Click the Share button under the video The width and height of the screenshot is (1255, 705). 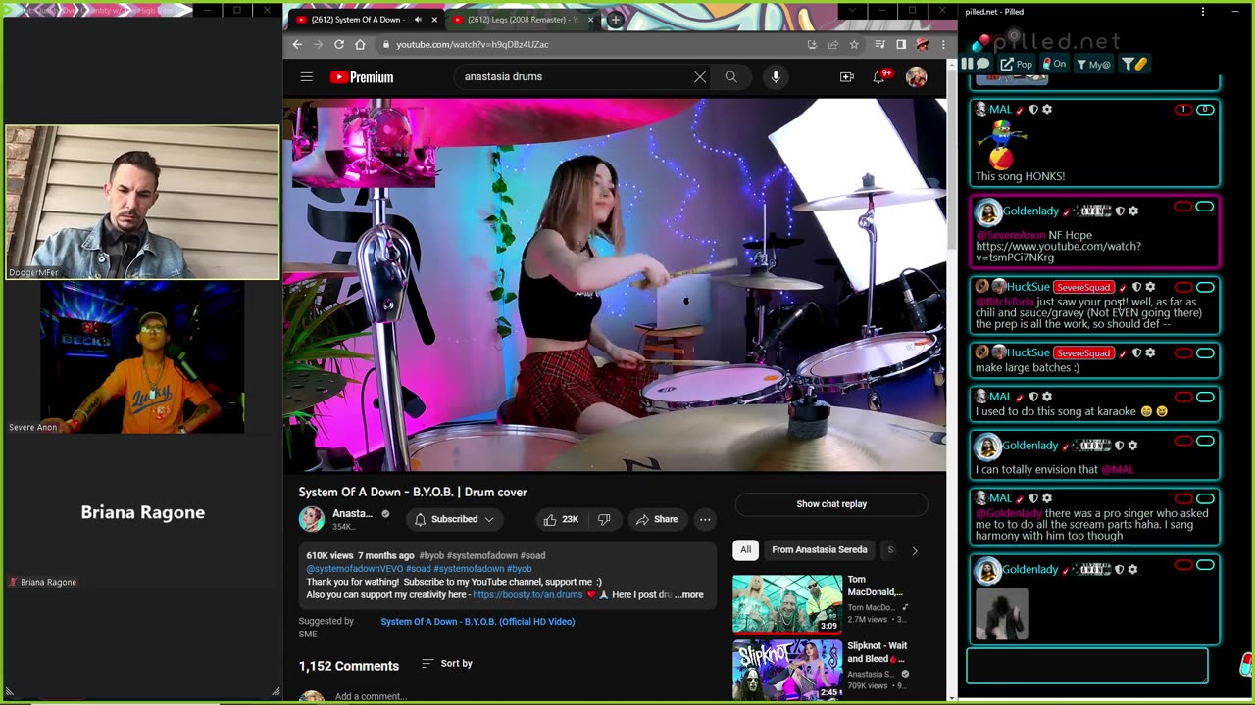pos(656,519)
